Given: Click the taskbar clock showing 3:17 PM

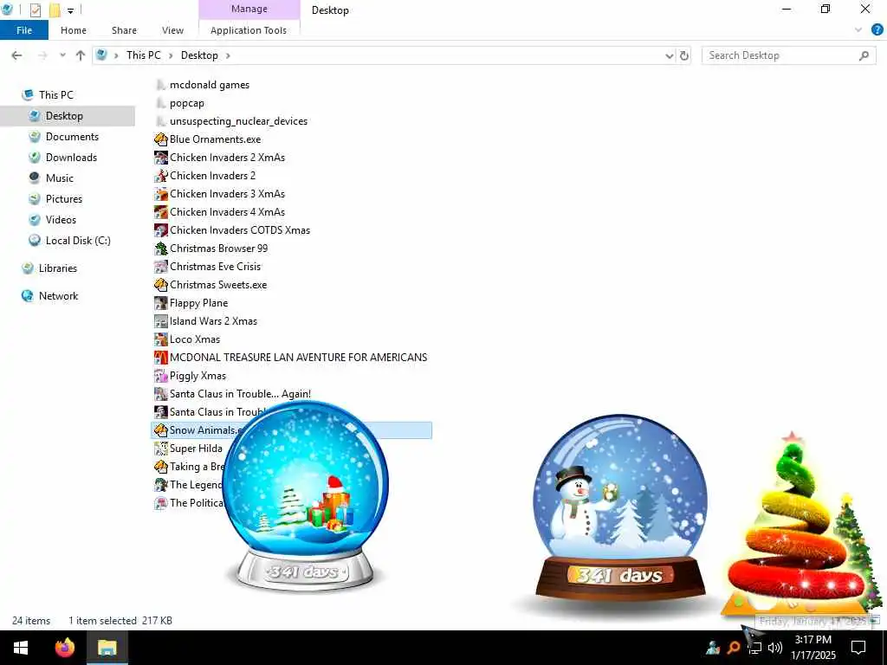Looking at the screenshot, I should [813, 648].
